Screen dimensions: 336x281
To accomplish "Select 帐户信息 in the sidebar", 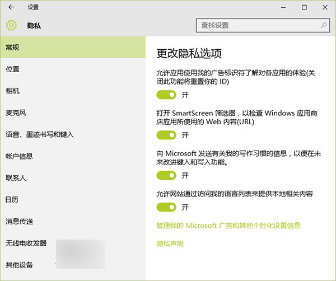I will click(x=19, y=156).
